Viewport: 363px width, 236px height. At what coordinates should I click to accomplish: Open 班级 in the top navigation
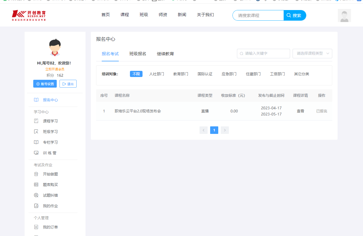click(x=144, y=15)
